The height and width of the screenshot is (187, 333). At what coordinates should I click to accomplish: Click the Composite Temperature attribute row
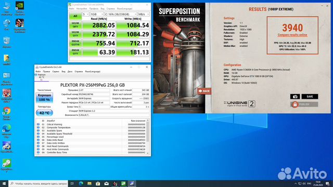click(92, 128)
